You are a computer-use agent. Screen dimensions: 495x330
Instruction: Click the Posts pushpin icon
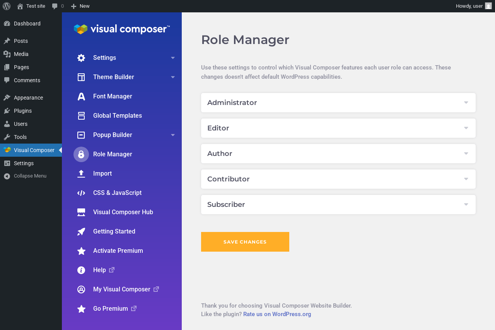pos(7,41)
